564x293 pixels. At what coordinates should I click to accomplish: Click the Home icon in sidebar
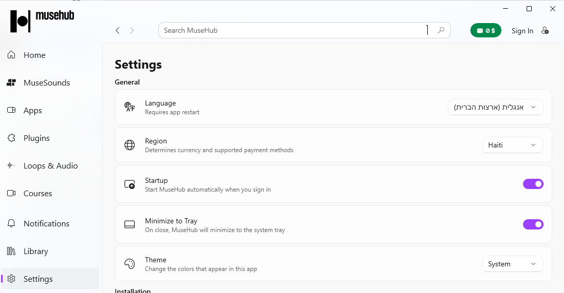11,55
